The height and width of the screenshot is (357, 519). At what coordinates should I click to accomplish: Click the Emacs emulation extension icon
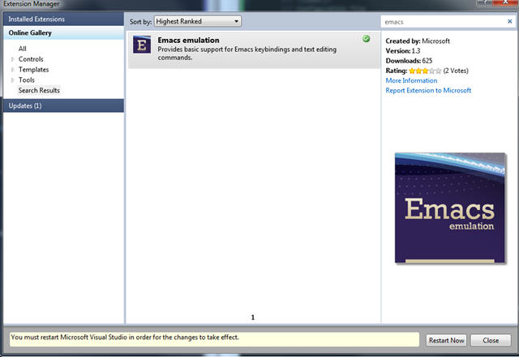tap(142, 45)
